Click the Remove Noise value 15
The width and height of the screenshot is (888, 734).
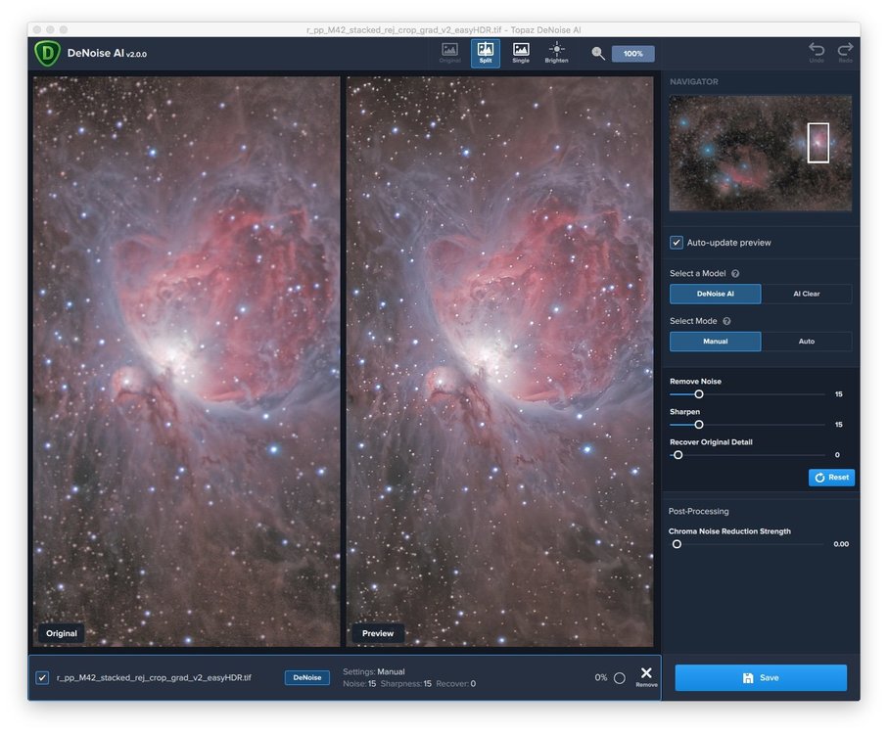click(x=839, y=393)
